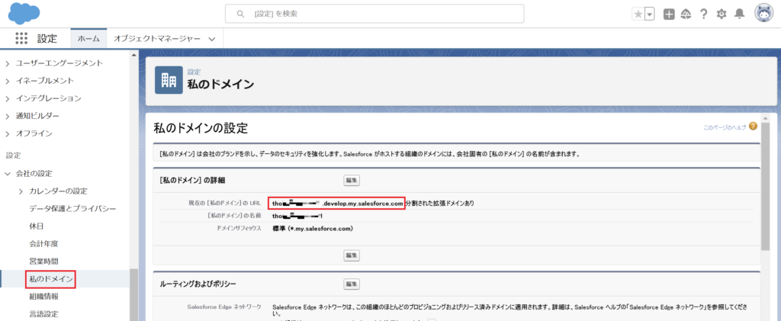Open favorites list dropdown arrow
The image size is (781, 321).
[x=649, y=14]
